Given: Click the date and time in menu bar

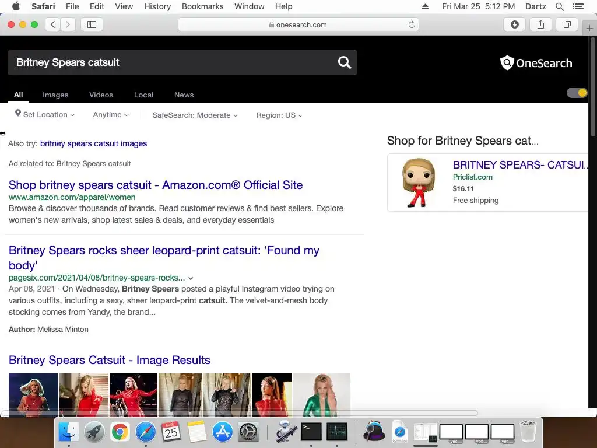Looking at the screenshot, I should 478,6.
